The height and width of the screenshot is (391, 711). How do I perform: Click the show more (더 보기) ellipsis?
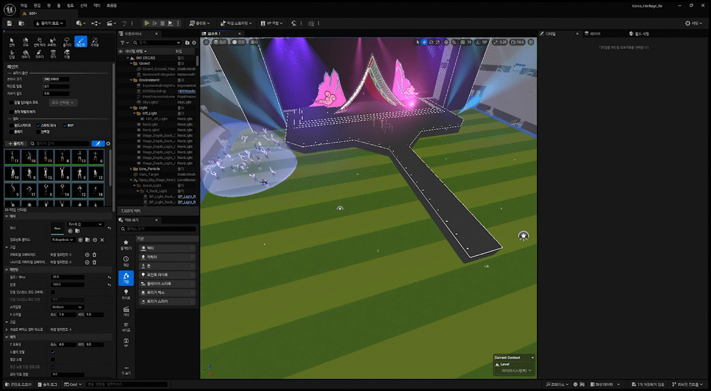pos(126,370)
